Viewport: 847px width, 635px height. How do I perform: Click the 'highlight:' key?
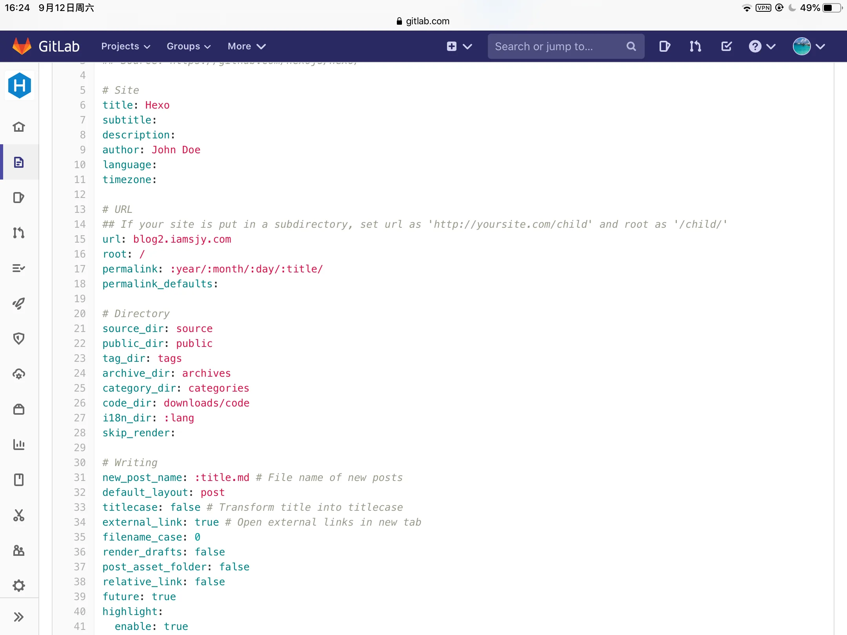point(133,611)
